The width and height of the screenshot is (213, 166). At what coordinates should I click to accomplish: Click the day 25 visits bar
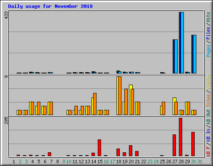[x=161, y=110]
